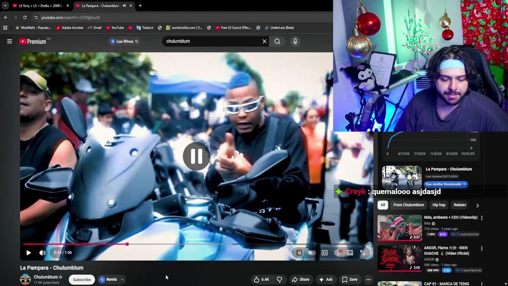Image resolution: width=508 pixels, height=286 pixels.
Task: Toggle the autoplay switch in player
Action: click(x=312, y=253)
